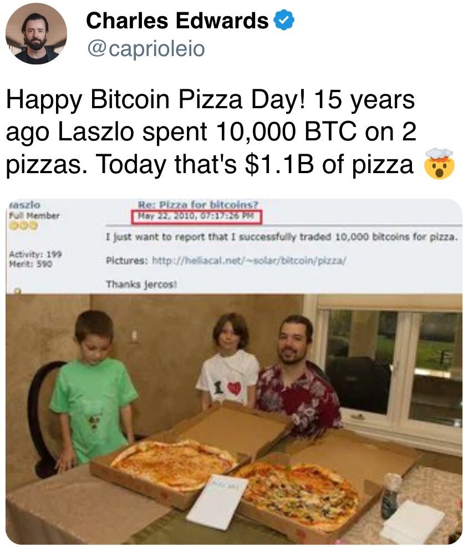Click the exploding head emoji

(x=439, y=164)
